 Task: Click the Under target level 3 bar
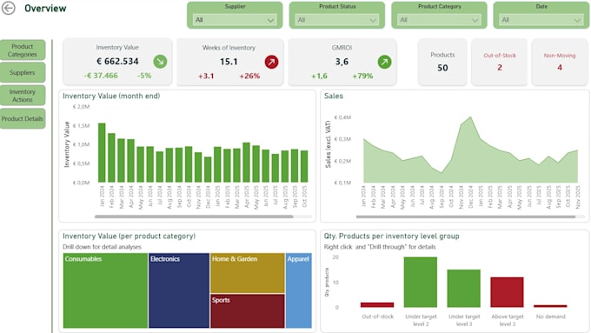click(464, 289)
